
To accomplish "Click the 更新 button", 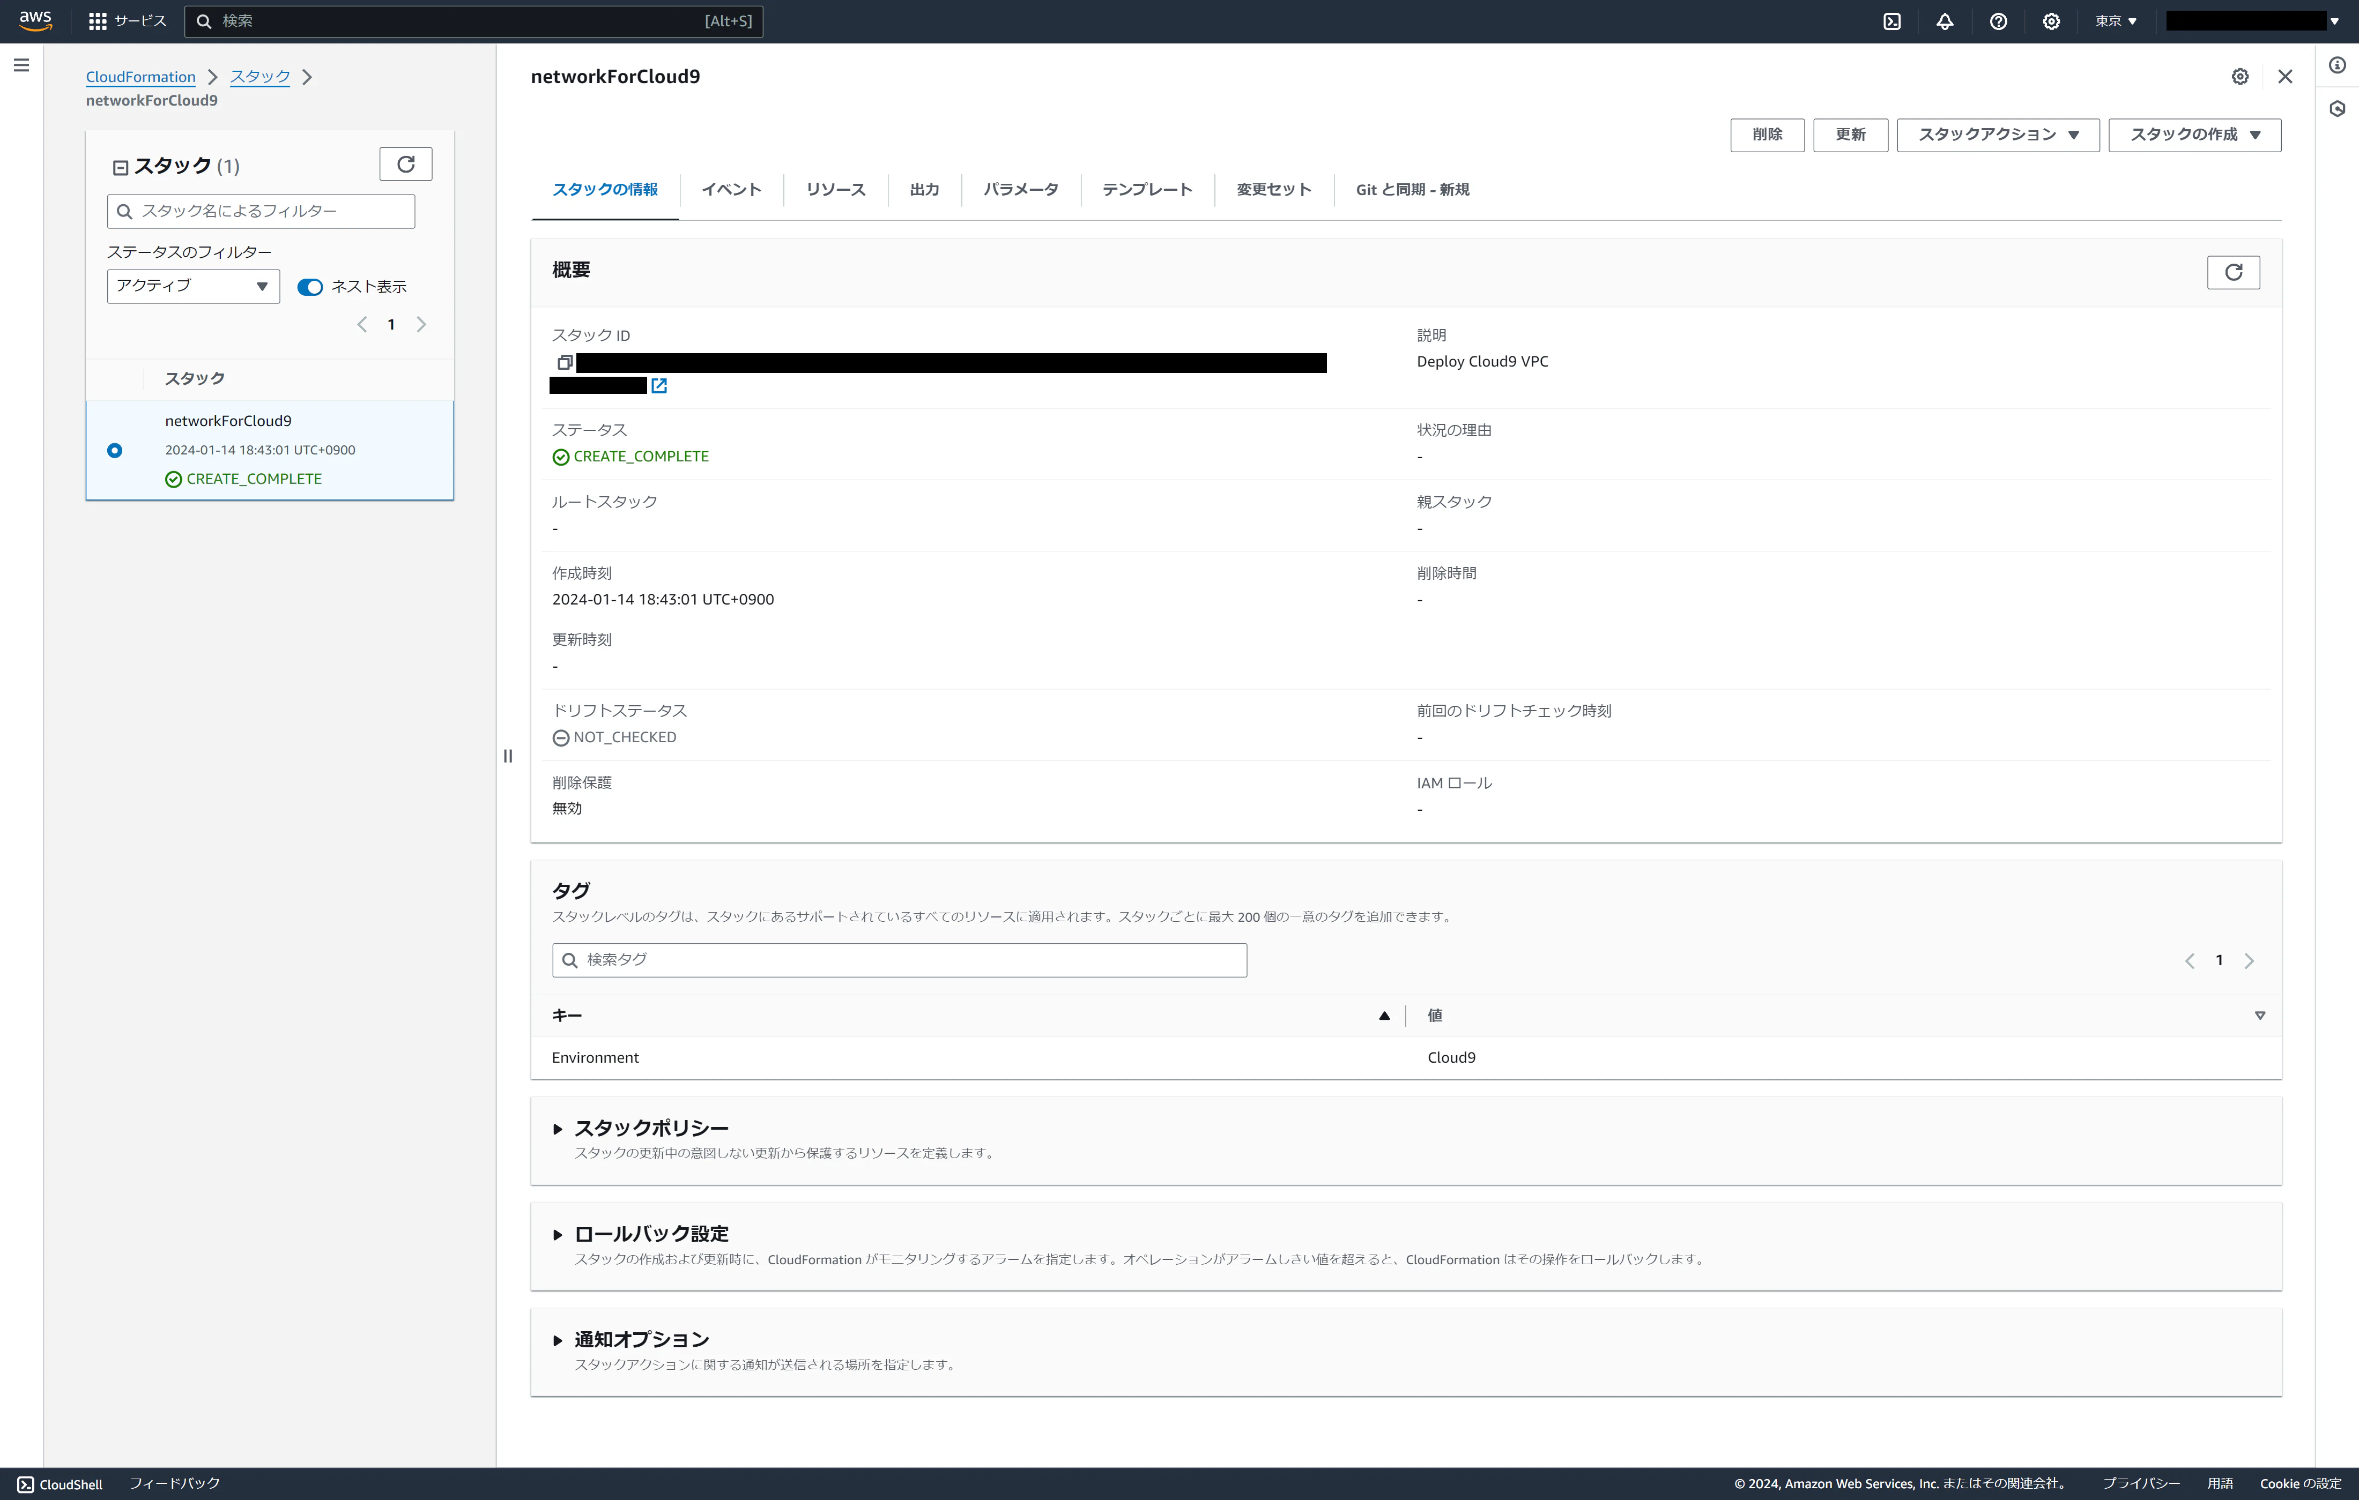I will coord(1851,135).
